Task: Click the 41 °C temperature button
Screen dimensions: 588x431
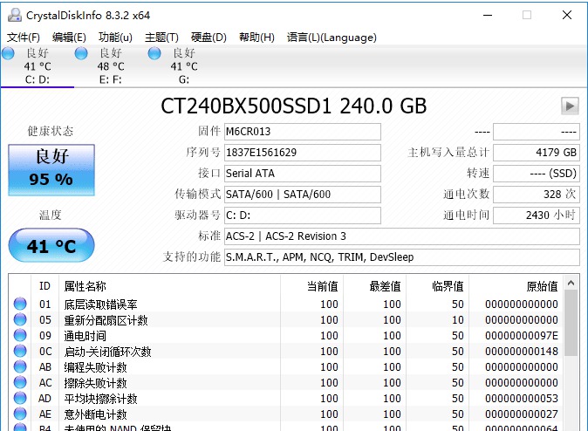Action: coord(51,245)
